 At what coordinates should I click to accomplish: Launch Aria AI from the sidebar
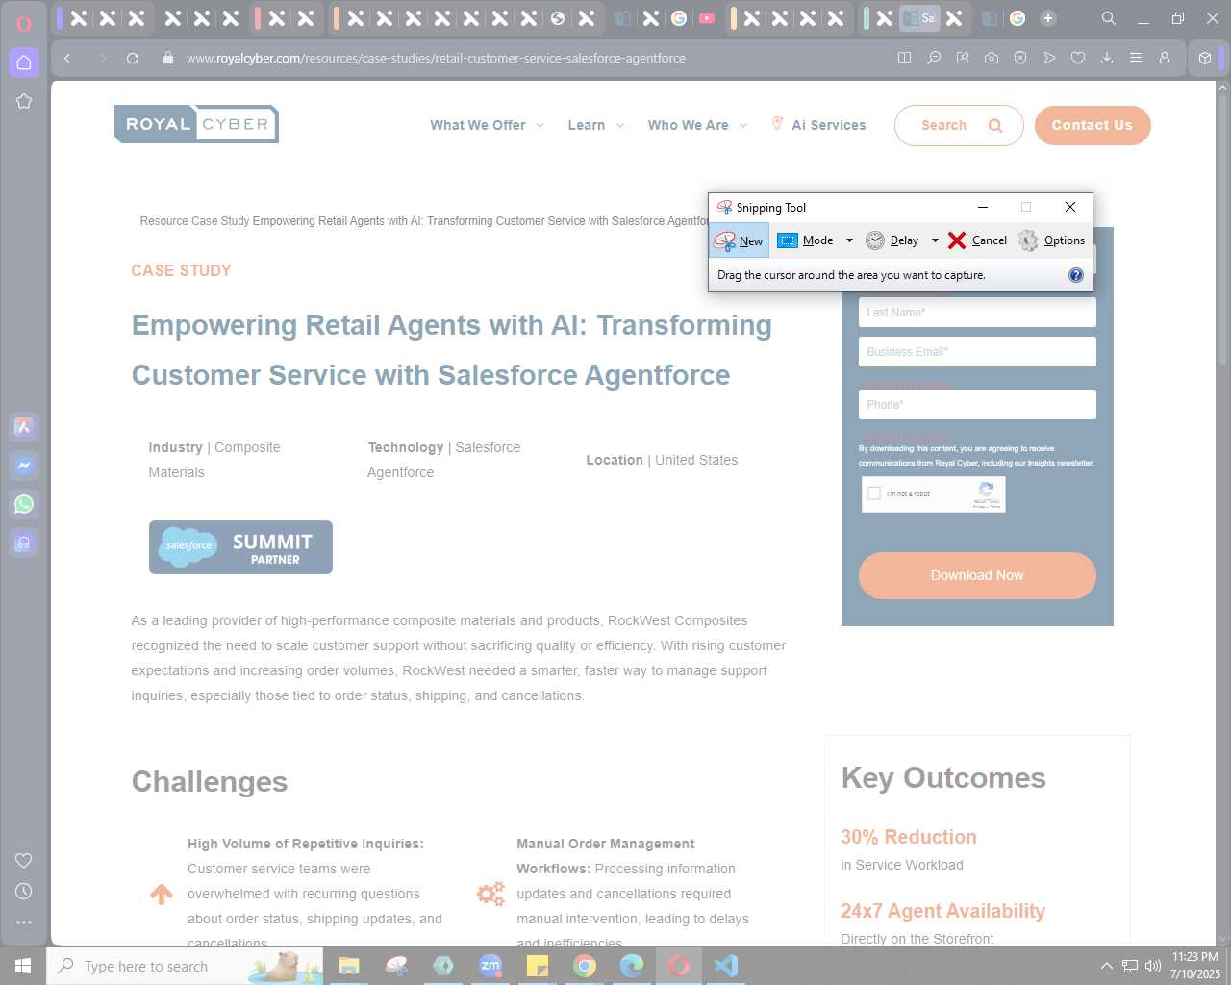point(24,427)
